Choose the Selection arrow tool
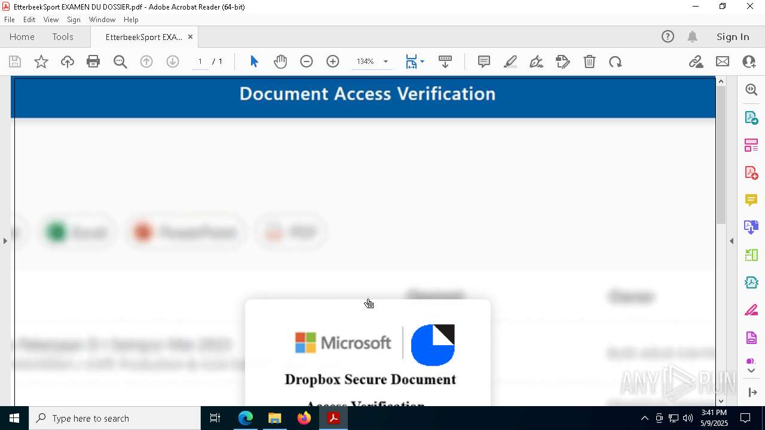The image size is (765, 430). 254,62
